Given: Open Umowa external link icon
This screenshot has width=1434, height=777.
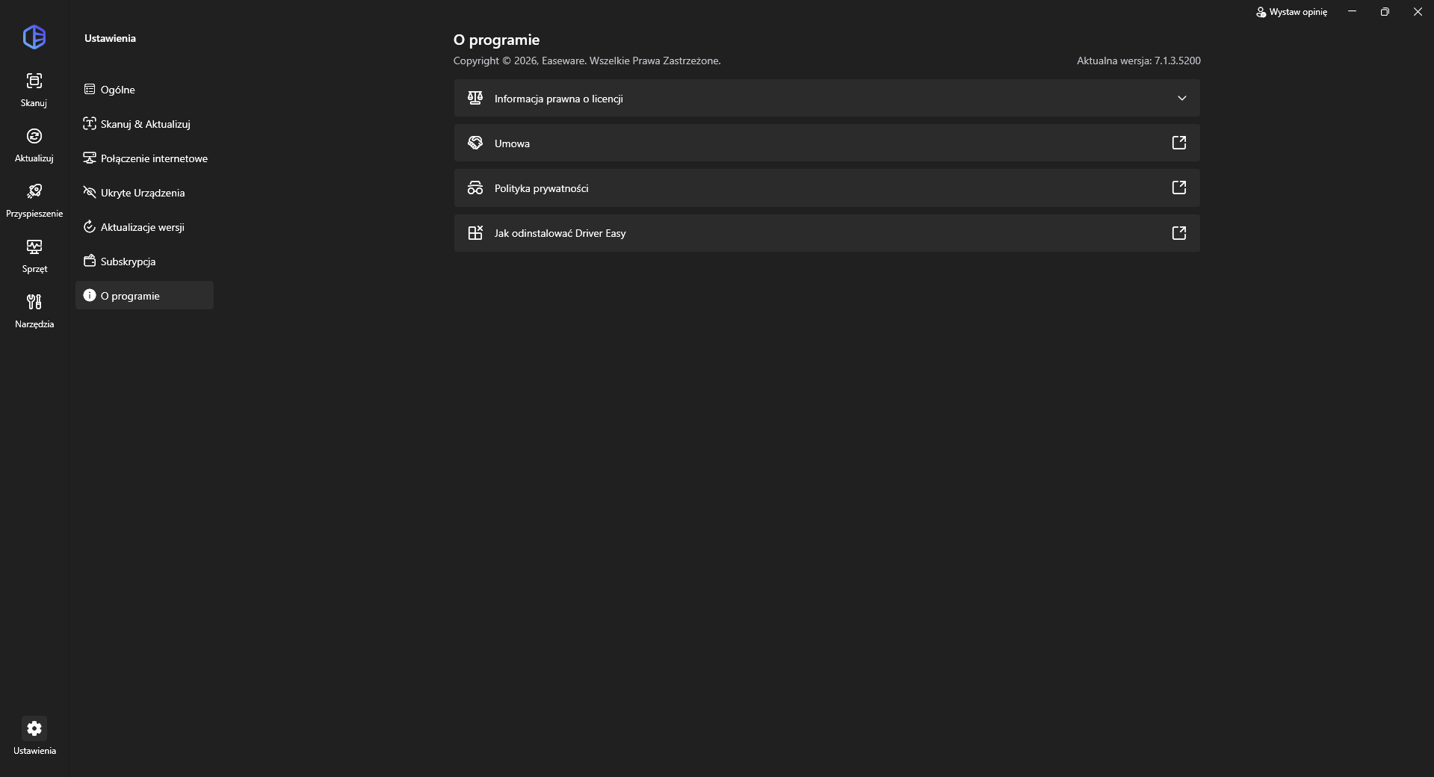Looking at the screenshot, I should pos(1179,143).
